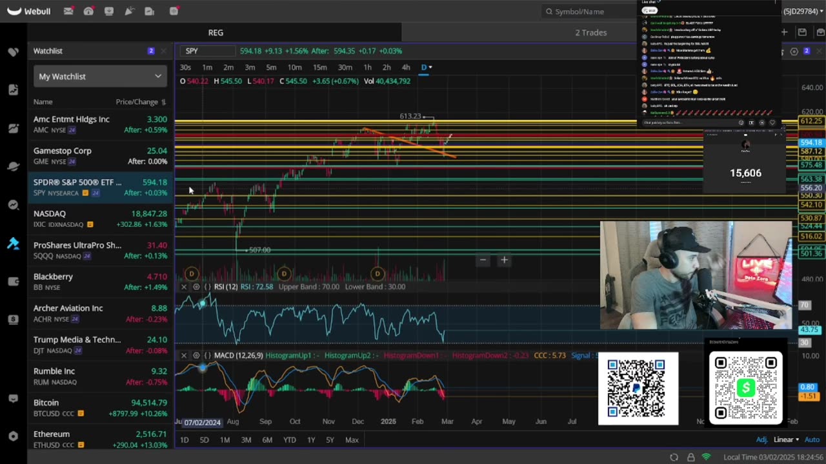Select NASDAQ watchlist row
The width and height of the screenshot is (826, 464).
pos(100,219)
